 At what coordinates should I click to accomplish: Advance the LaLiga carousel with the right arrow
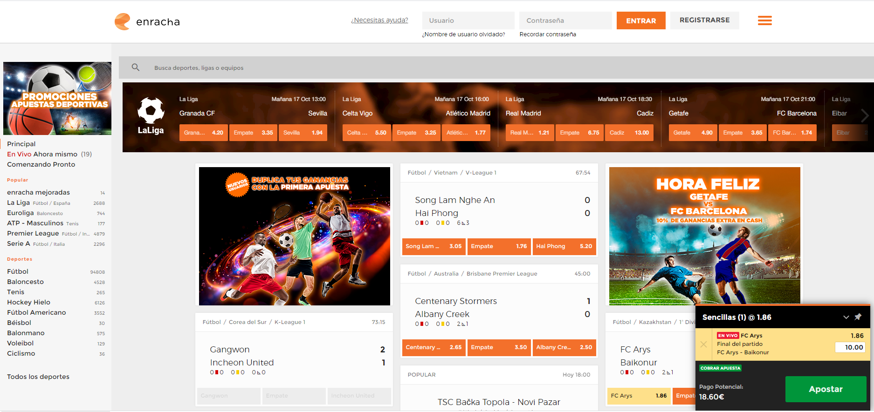tap(865, 115)
